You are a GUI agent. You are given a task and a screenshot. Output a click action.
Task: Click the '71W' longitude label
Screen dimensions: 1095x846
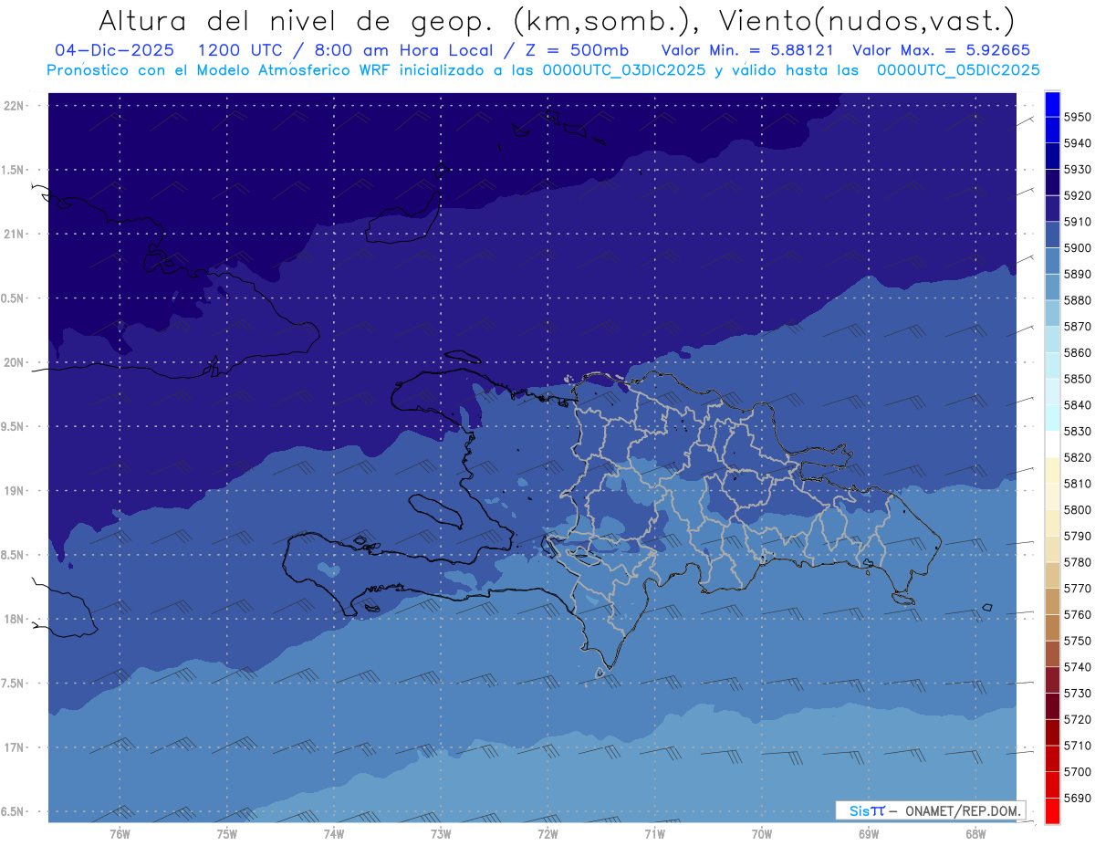coord(654,834)
